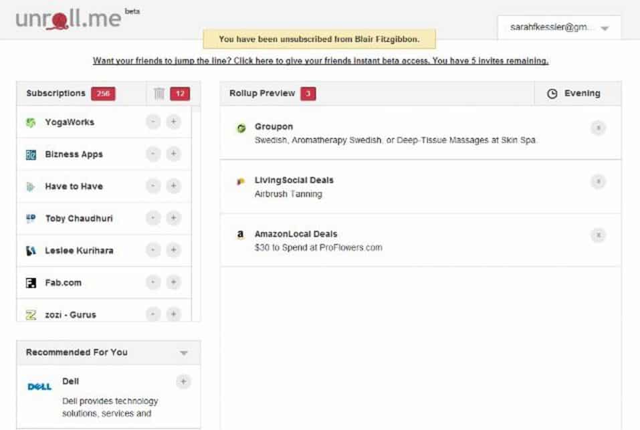Add Bizness Apps to rollup with plus

[x=173, y=154]
